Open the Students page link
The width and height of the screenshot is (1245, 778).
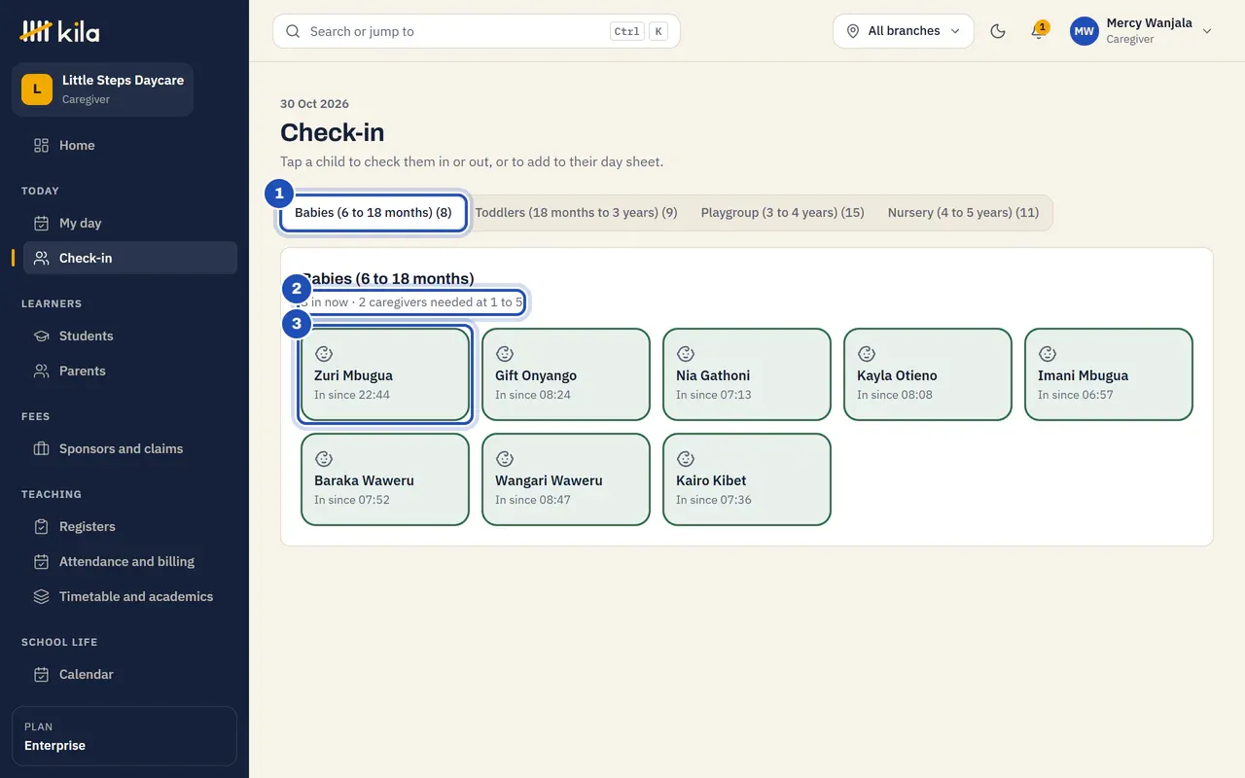click(x=130, y=336)
